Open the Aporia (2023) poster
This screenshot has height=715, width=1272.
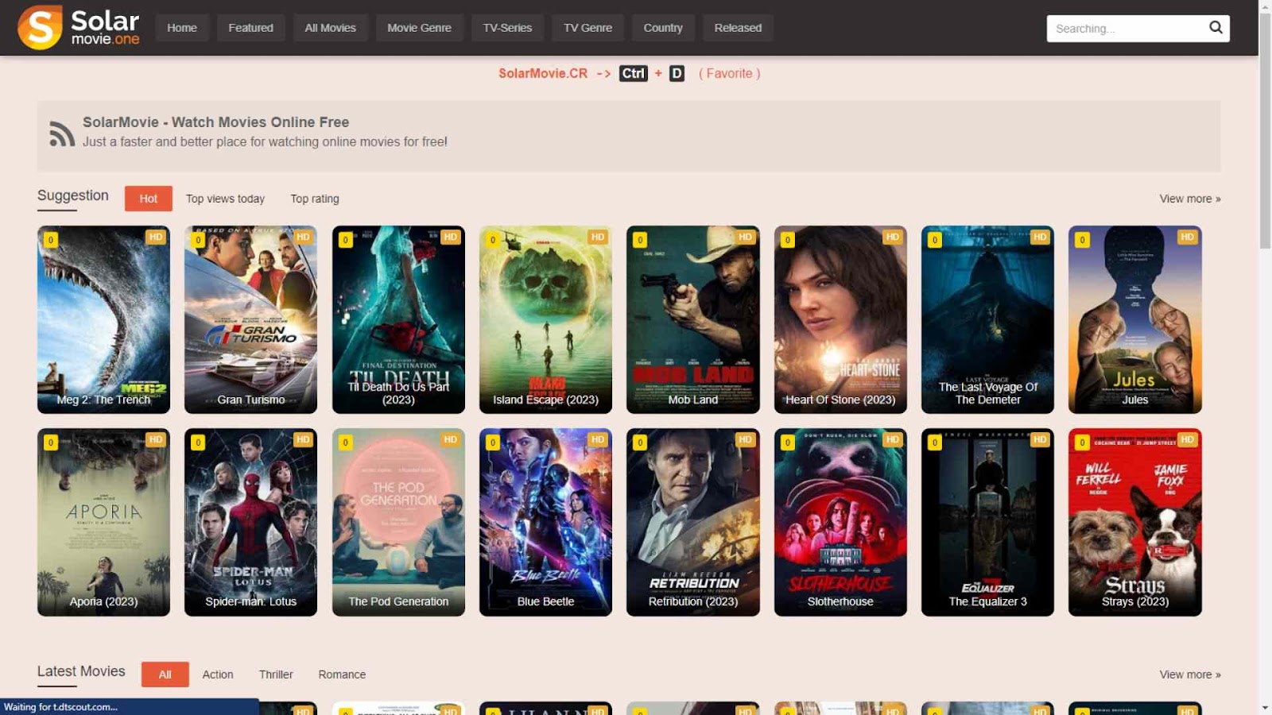(x=104, y=522)
